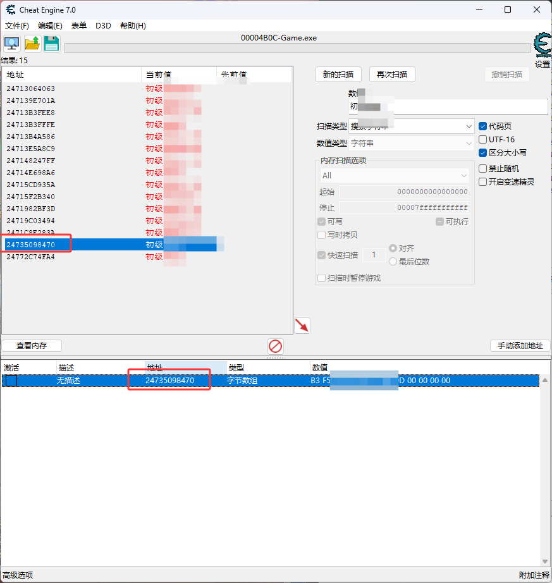
Task: Open the 表单 menu
Action: coord(79,26)
